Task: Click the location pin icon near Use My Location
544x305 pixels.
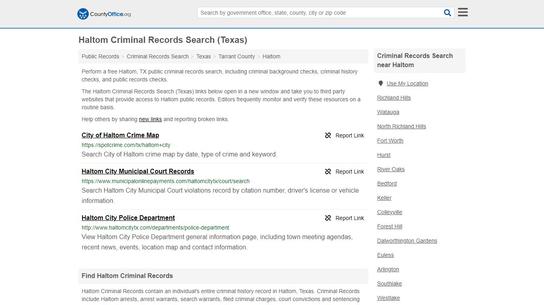Action: tap(380, 83)
